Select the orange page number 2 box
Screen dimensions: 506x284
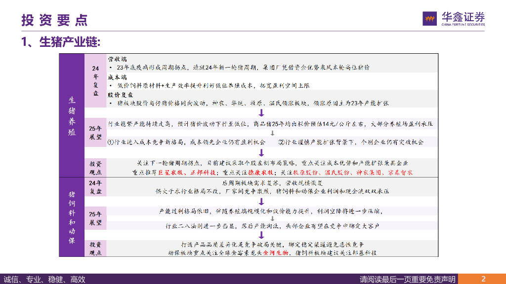click(x=483, y=279)
